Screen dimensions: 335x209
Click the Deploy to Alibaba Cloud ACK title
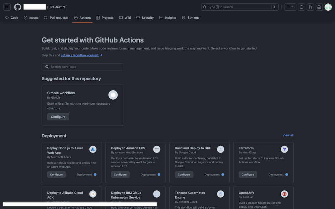(x=65, y=195)
